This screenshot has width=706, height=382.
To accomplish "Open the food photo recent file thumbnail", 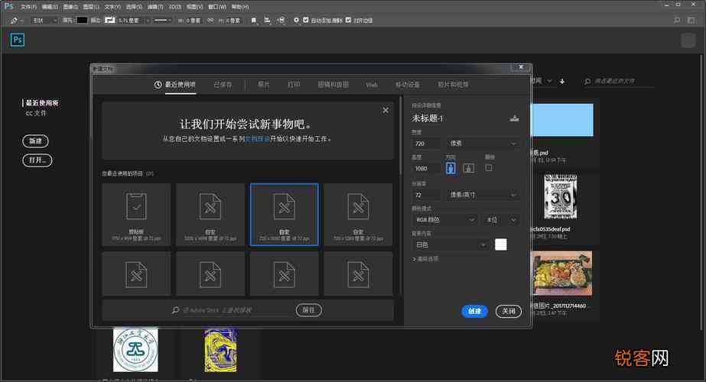I will point(563,274).
